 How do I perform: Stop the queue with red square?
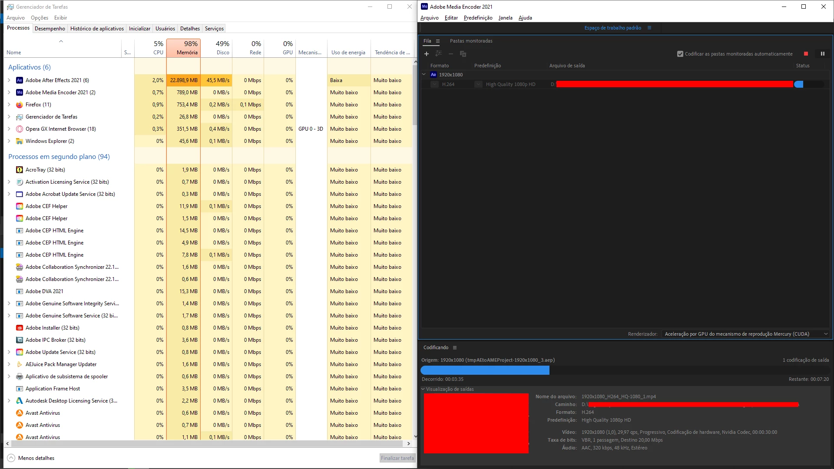pyautogui.click(x=806, y=54)
